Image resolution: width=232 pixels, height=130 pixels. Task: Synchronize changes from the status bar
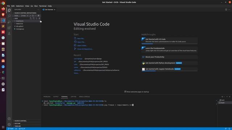[x=16, y=129]
